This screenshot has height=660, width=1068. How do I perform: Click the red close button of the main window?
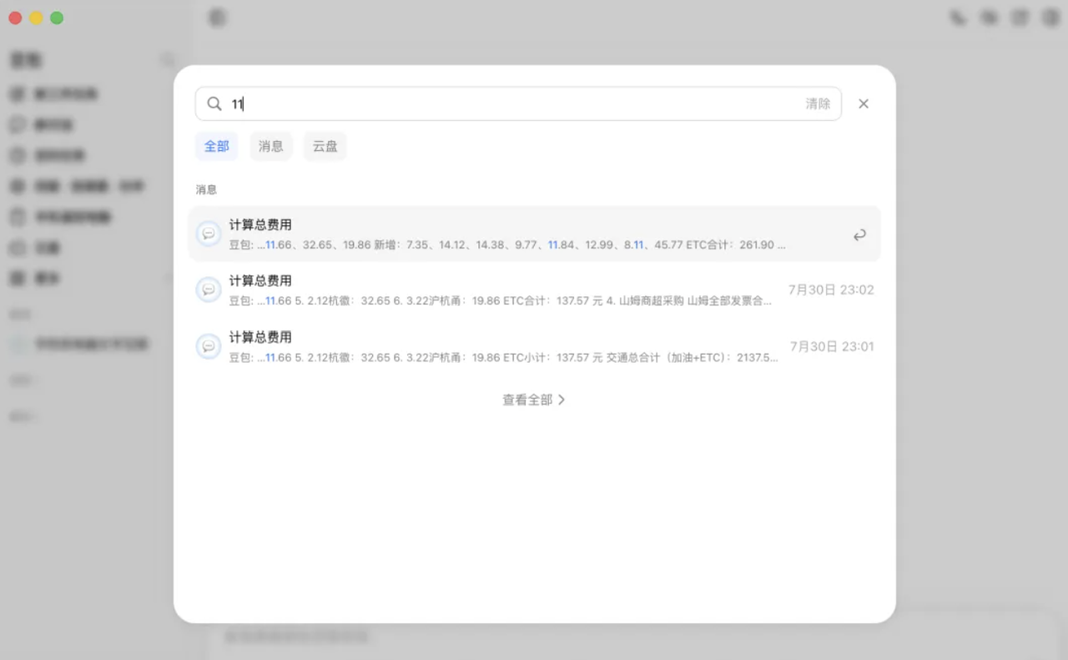pos(15,18)
